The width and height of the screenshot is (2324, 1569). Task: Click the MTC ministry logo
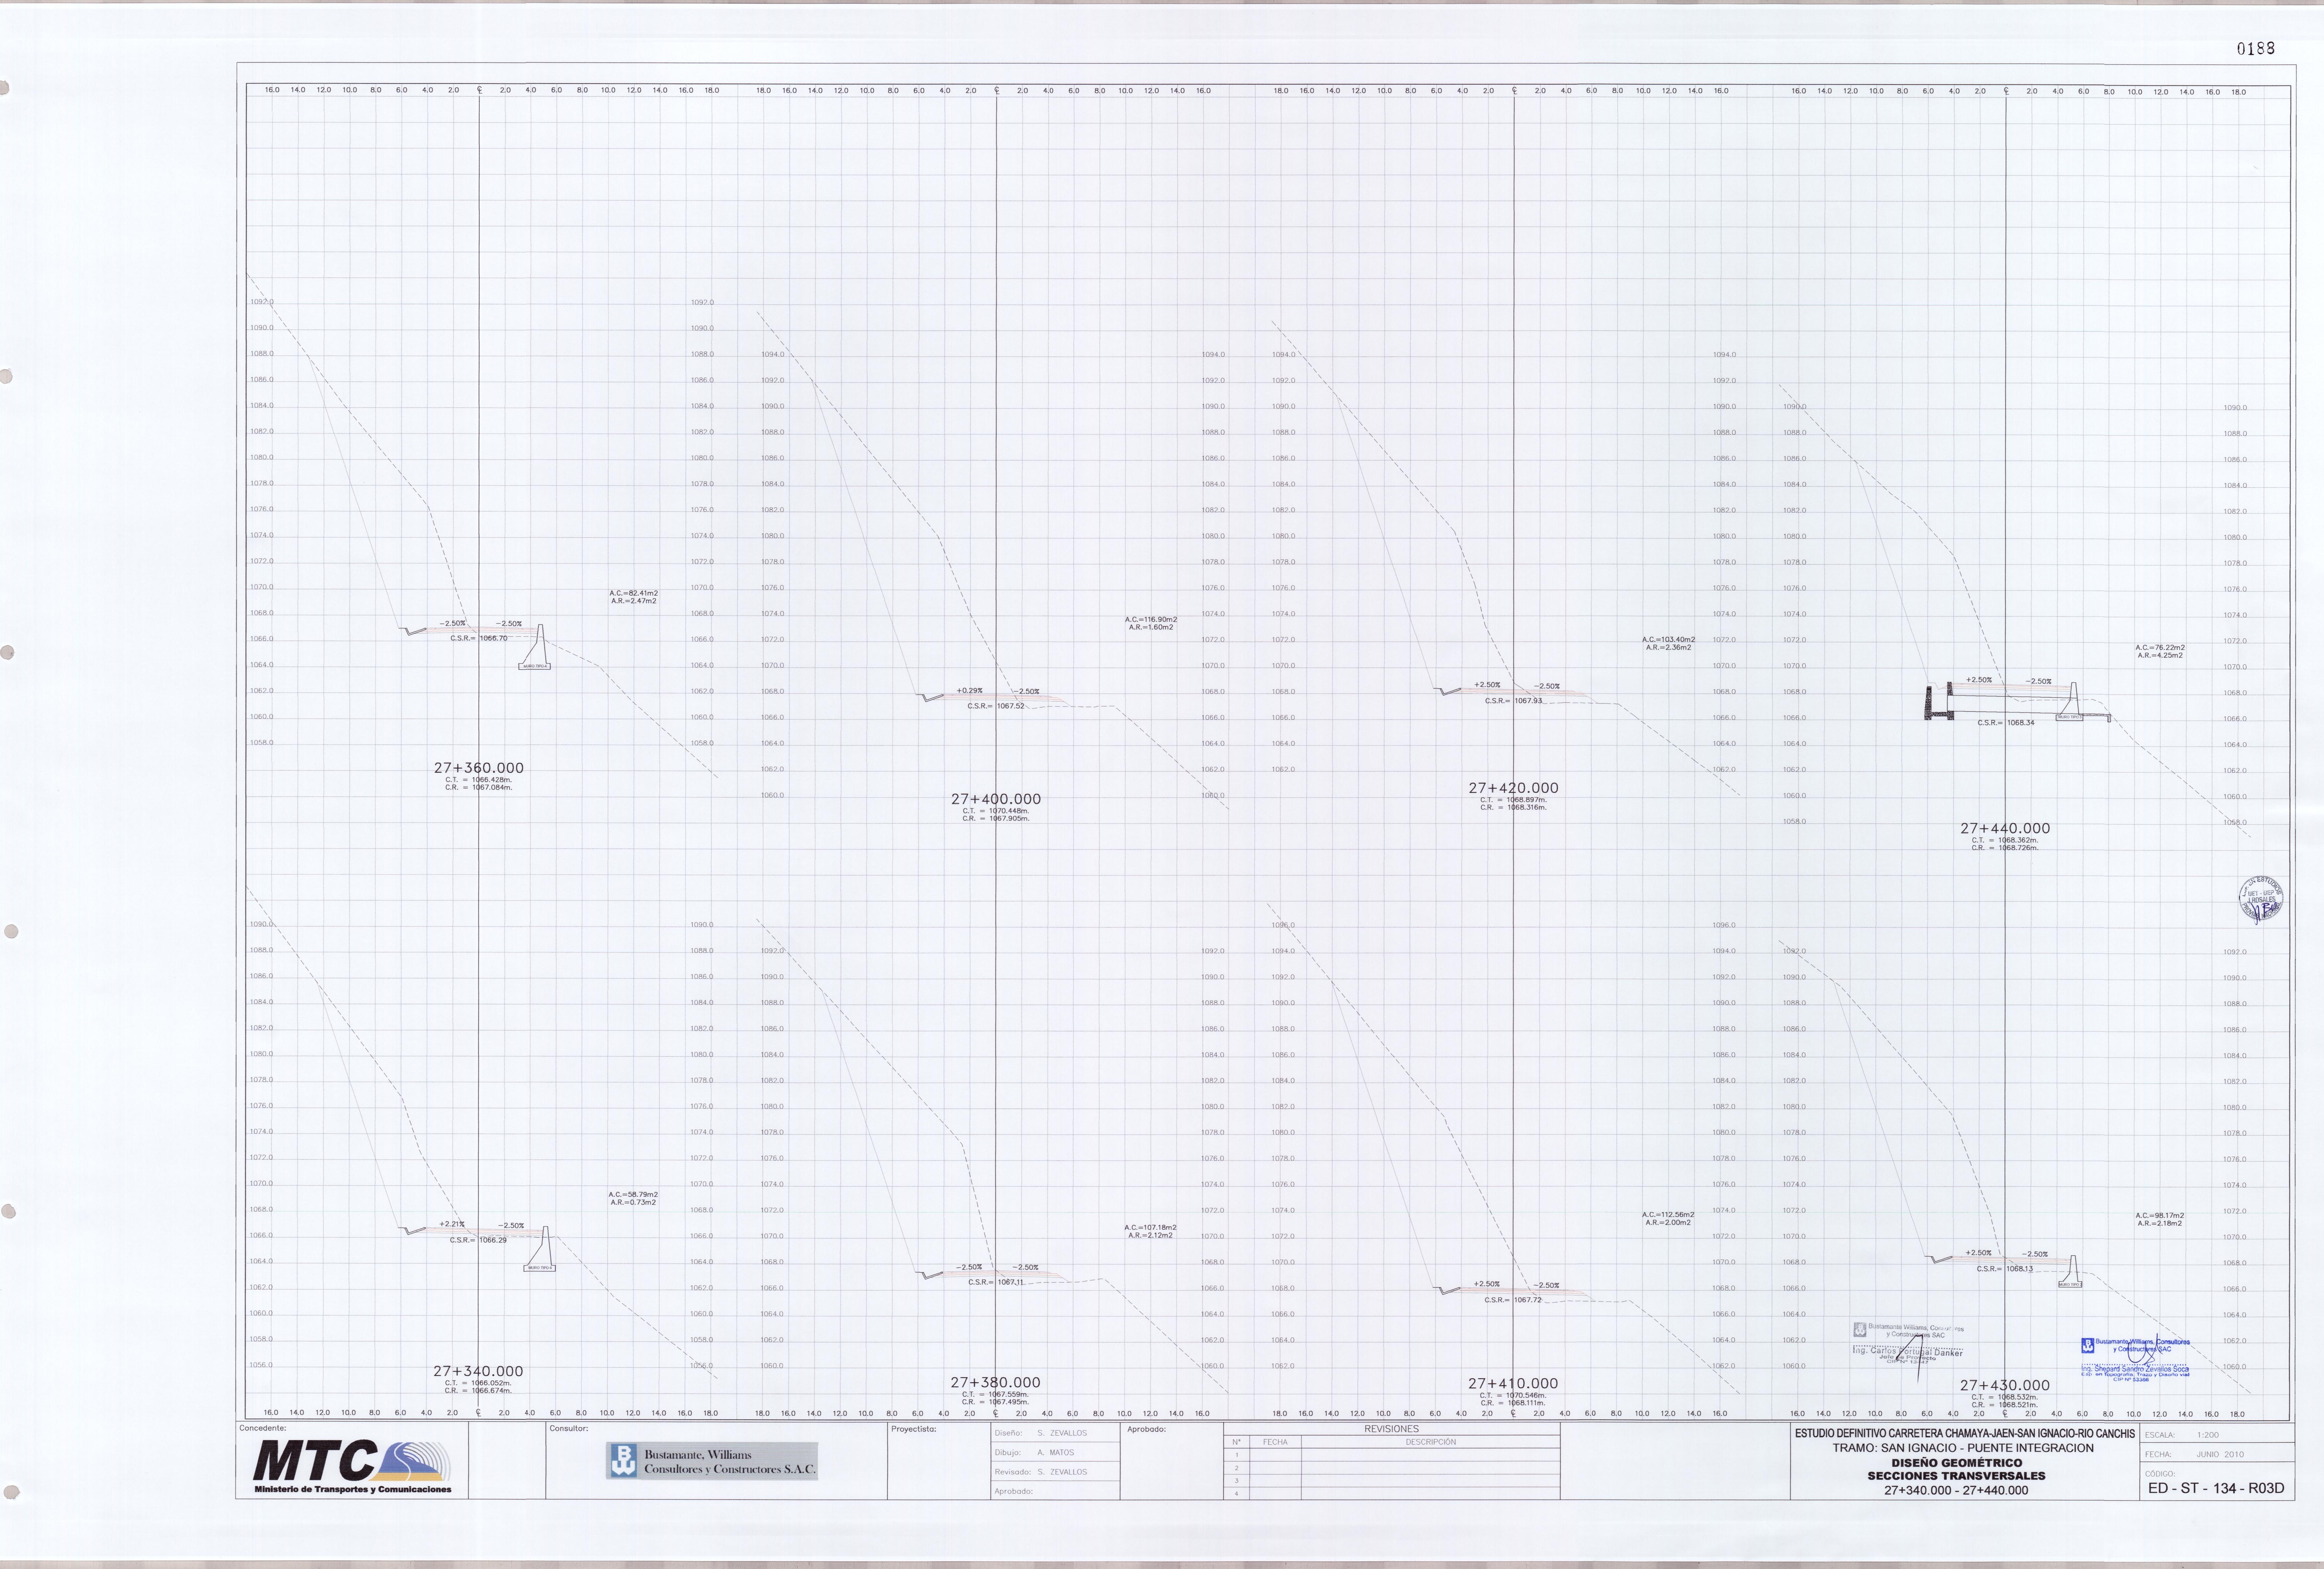tap(352, 1466)
